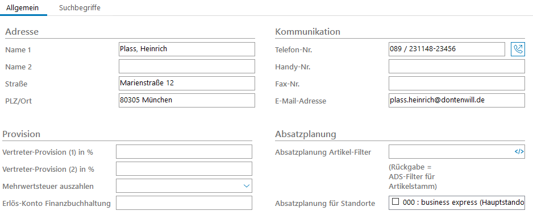Focus the Vertreter-Provision (2) in % field
This screenshot has height=223, width=533.
tap(184, 169)
